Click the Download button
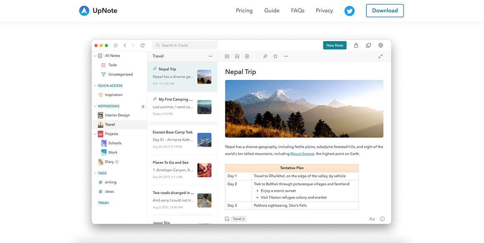 tap(385, 11)
